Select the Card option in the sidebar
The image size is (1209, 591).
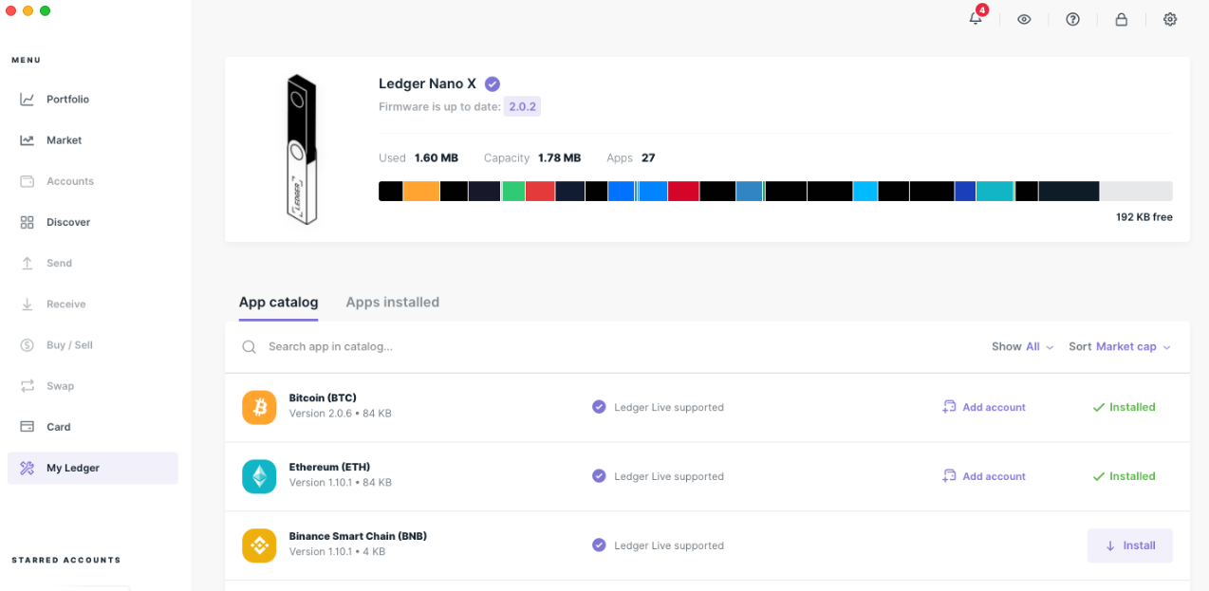coord(61,426)
